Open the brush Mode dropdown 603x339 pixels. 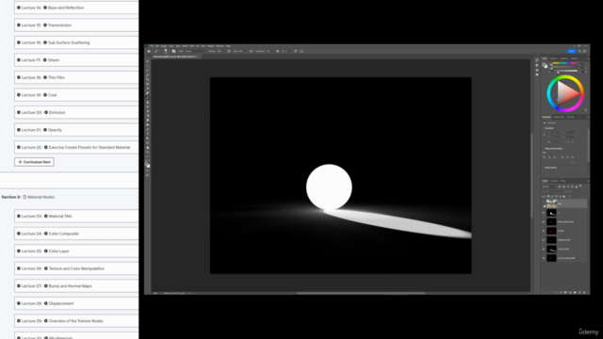click(x=196, y=51)
